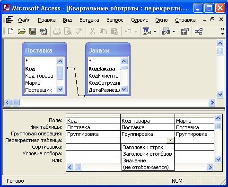Click Условие отбора cell under Код column

(93, 154)
